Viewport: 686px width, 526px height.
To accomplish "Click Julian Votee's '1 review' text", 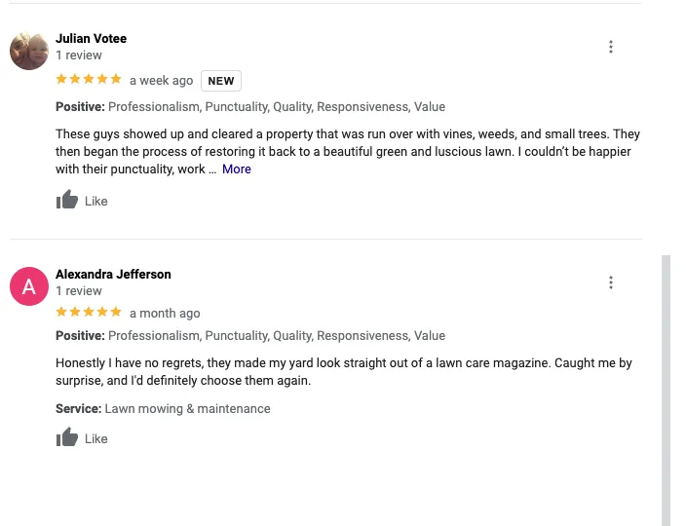I will click(79, 56).
